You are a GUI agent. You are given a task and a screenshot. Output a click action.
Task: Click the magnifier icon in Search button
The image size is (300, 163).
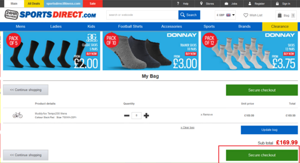pyautogui.click(x=182, y=15)
